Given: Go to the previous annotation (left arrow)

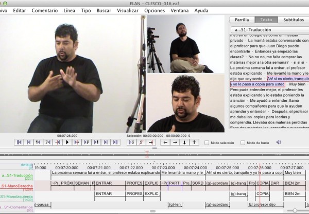Looking at the screenshot, I should pyautogui.click(x=166, y=142).
